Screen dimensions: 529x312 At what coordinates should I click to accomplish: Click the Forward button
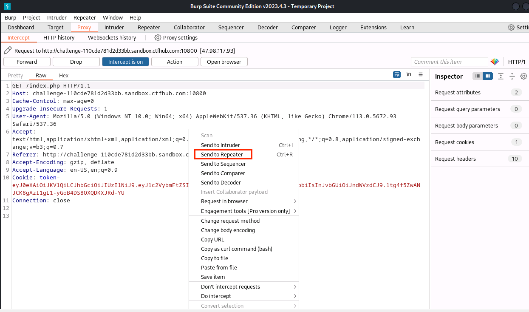[x=27, y=62]
